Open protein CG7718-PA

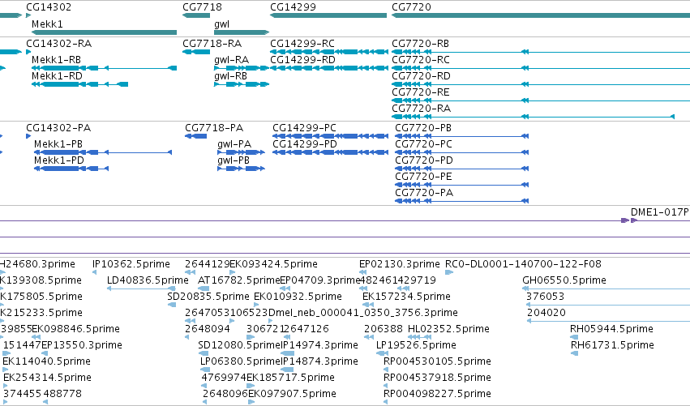[x=214, y=128]
